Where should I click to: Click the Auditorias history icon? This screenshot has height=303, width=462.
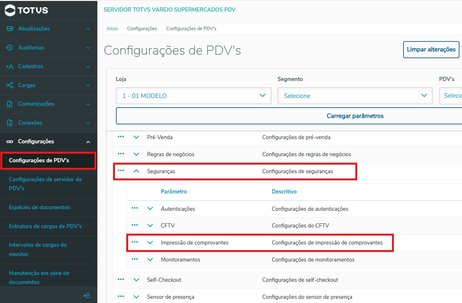coord(10,48)
